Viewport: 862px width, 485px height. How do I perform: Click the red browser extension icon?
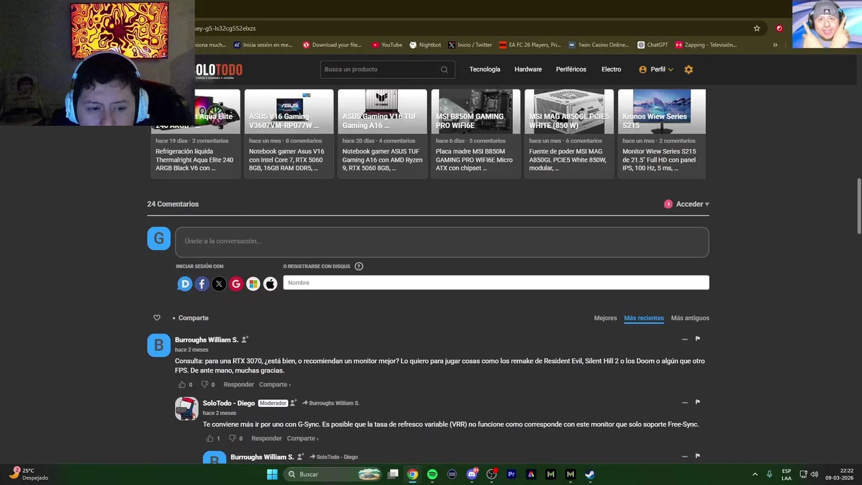click(x=779, y=28)
